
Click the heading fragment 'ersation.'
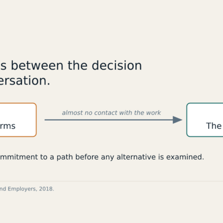tap(25, 80)
